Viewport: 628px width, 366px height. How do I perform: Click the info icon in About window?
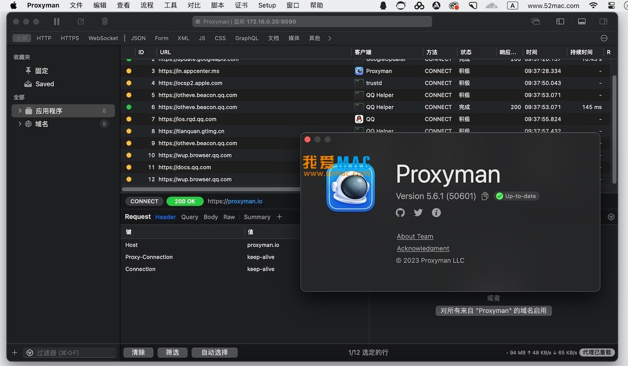(436, 213)
